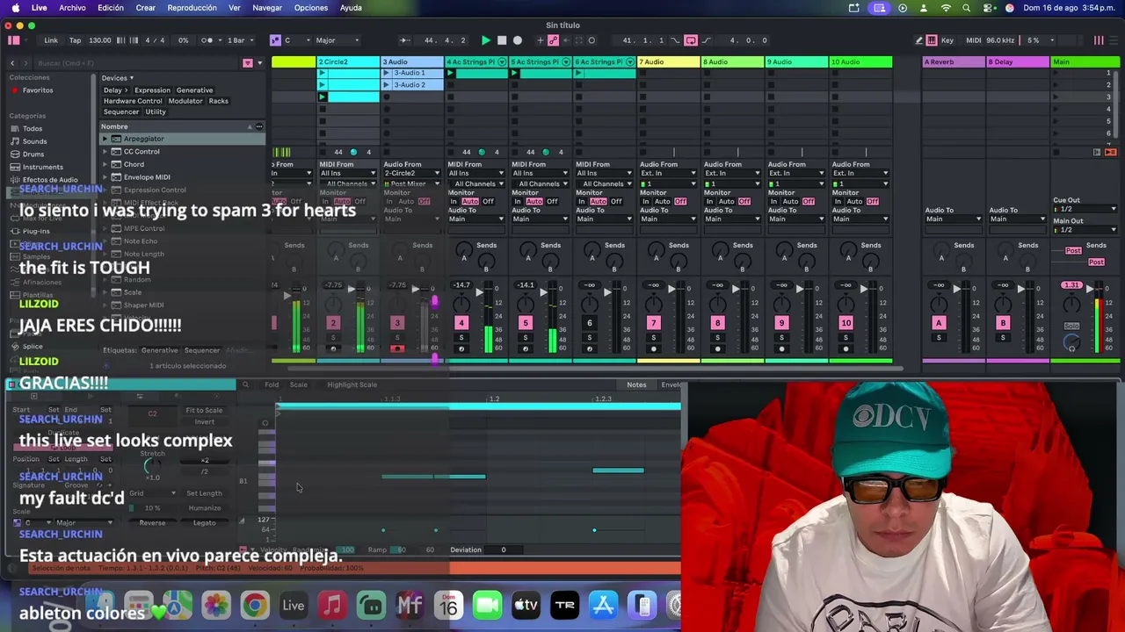Switch to the Notes tab in clip editor

(636, 384)
